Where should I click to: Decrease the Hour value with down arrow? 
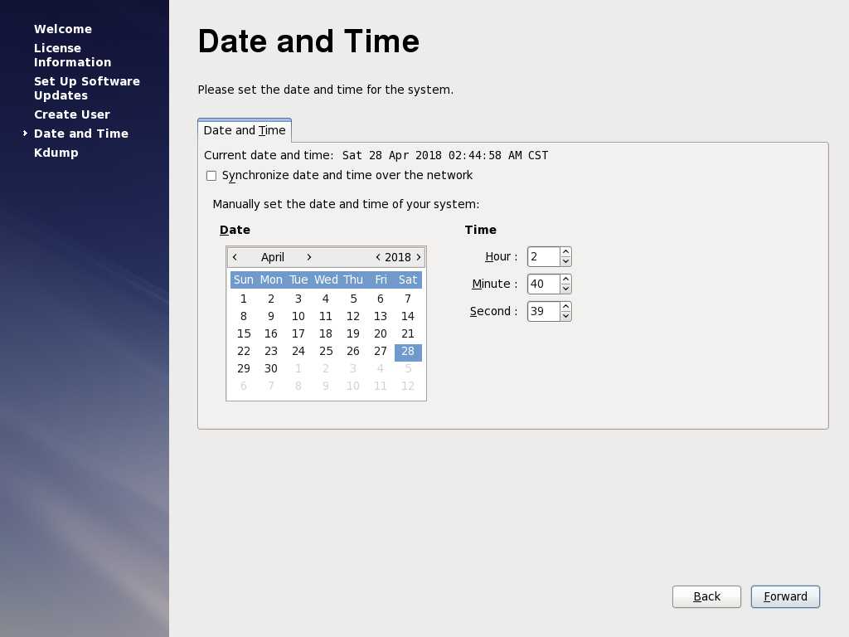point(565,261)
